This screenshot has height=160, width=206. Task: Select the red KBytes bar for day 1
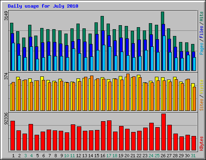[12, 136]
